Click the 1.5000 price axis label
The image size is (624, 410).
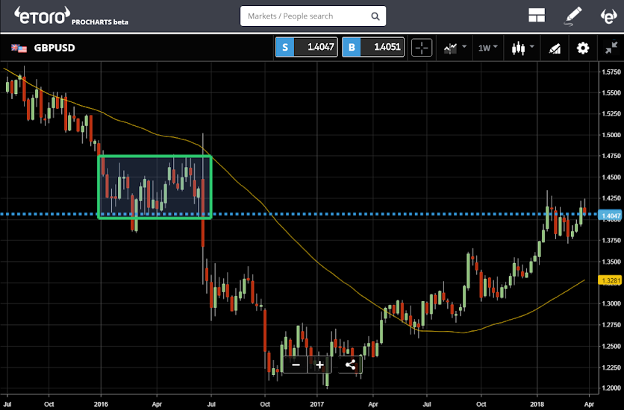(611, 135)
